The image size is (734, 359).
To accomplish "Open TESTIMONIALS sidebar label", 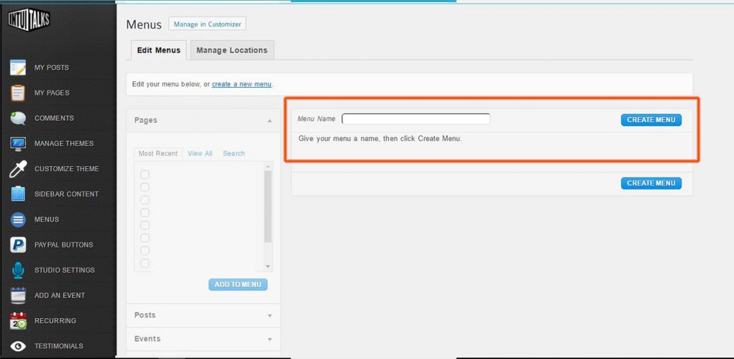I will coord(59,346).
